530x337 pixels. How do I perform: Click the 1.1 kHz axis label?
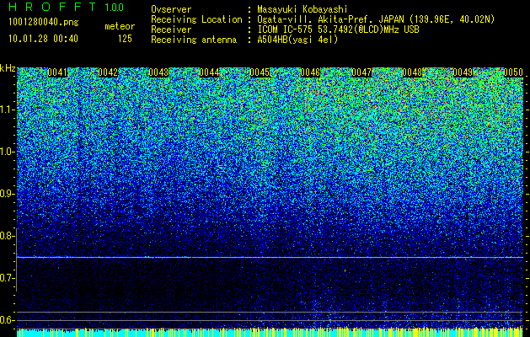[x=8, y=110]
